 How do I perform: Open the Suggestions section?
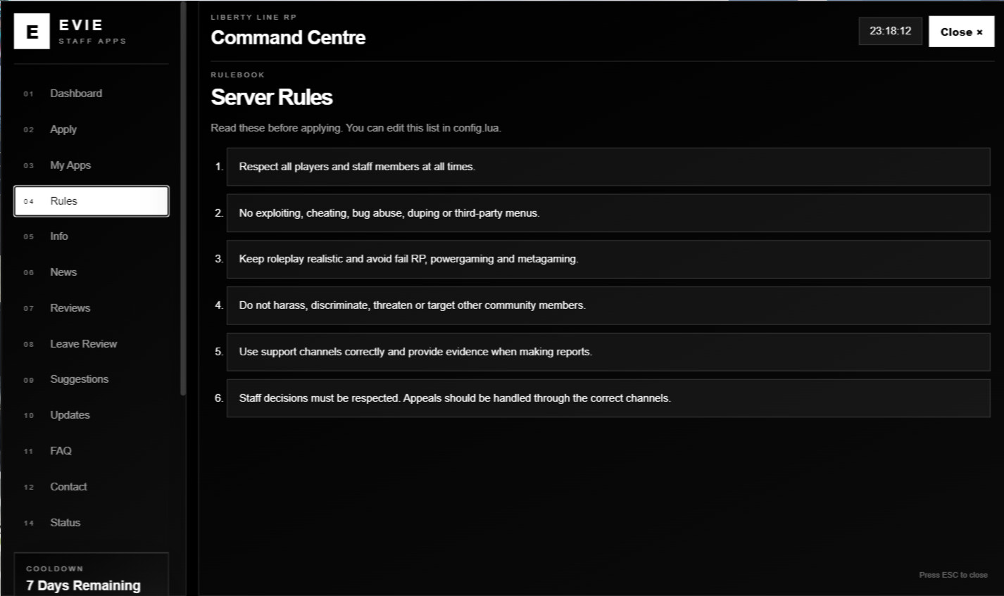(92, 379)
